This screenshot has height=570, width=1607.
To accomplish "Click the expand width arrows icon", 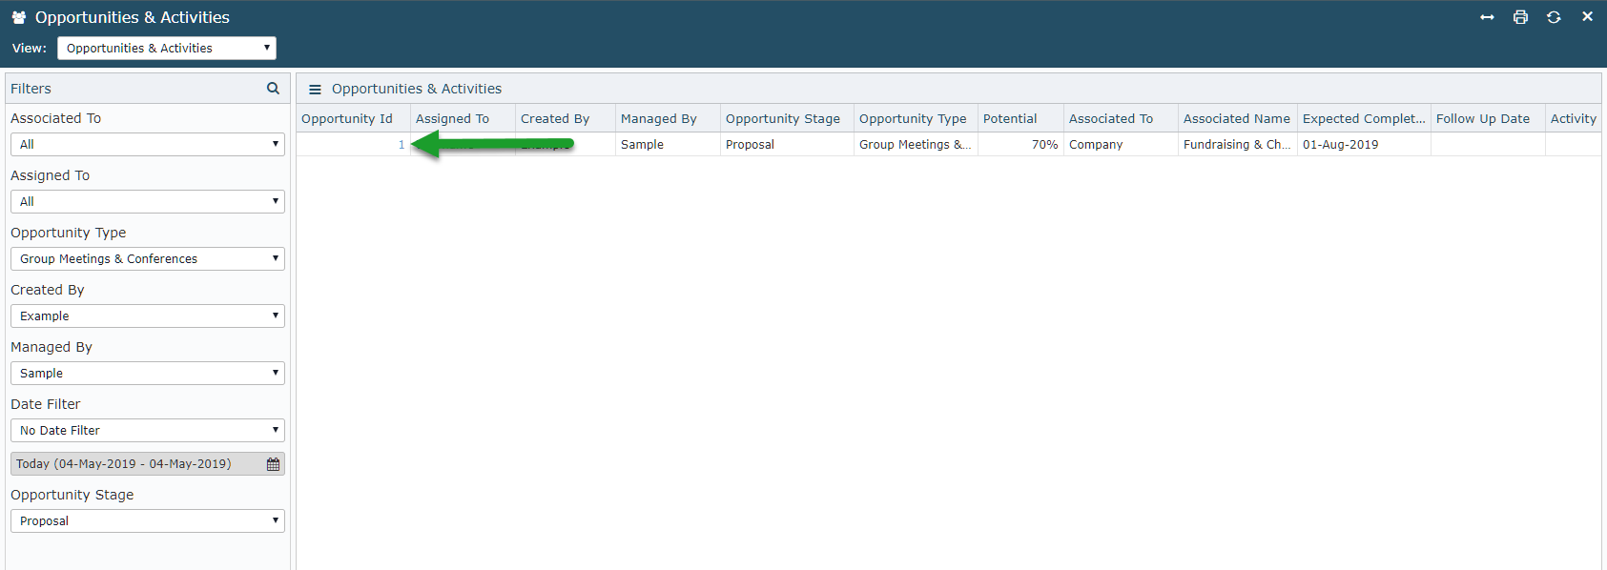I will click(1487, 17).
